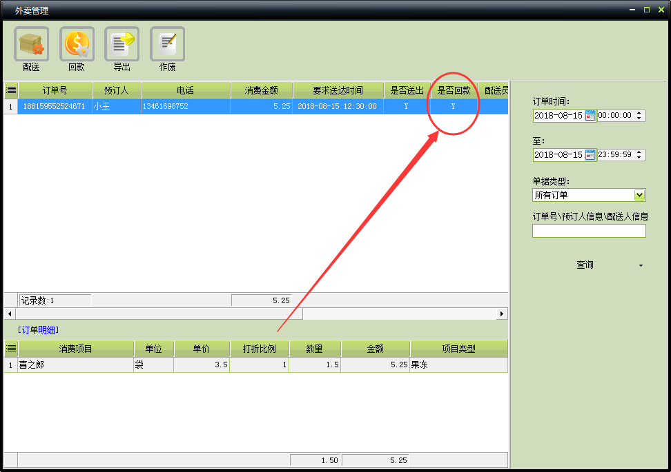Click the 回款 payment collection icon

click(x=77, y=44)
